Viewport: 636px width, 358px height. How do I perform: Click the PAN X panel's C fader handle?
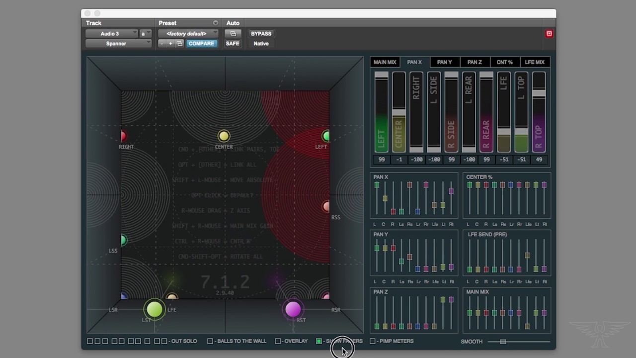[x=385, y=198]
